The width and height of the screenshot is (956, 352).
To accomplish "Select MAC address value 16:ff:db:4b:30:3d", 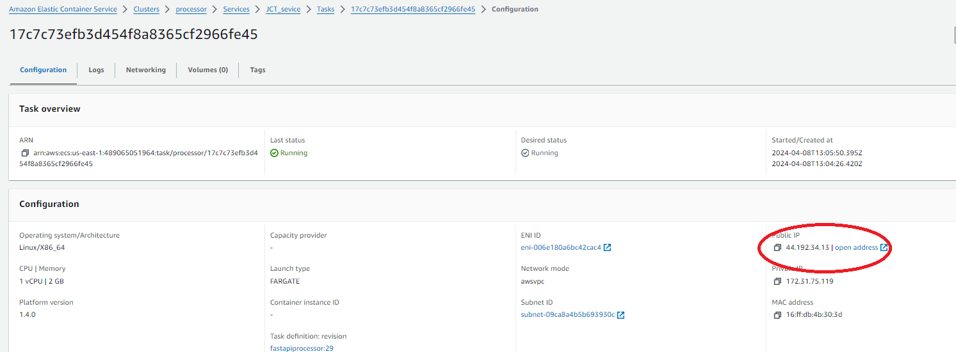I will (x=814, y=315).
